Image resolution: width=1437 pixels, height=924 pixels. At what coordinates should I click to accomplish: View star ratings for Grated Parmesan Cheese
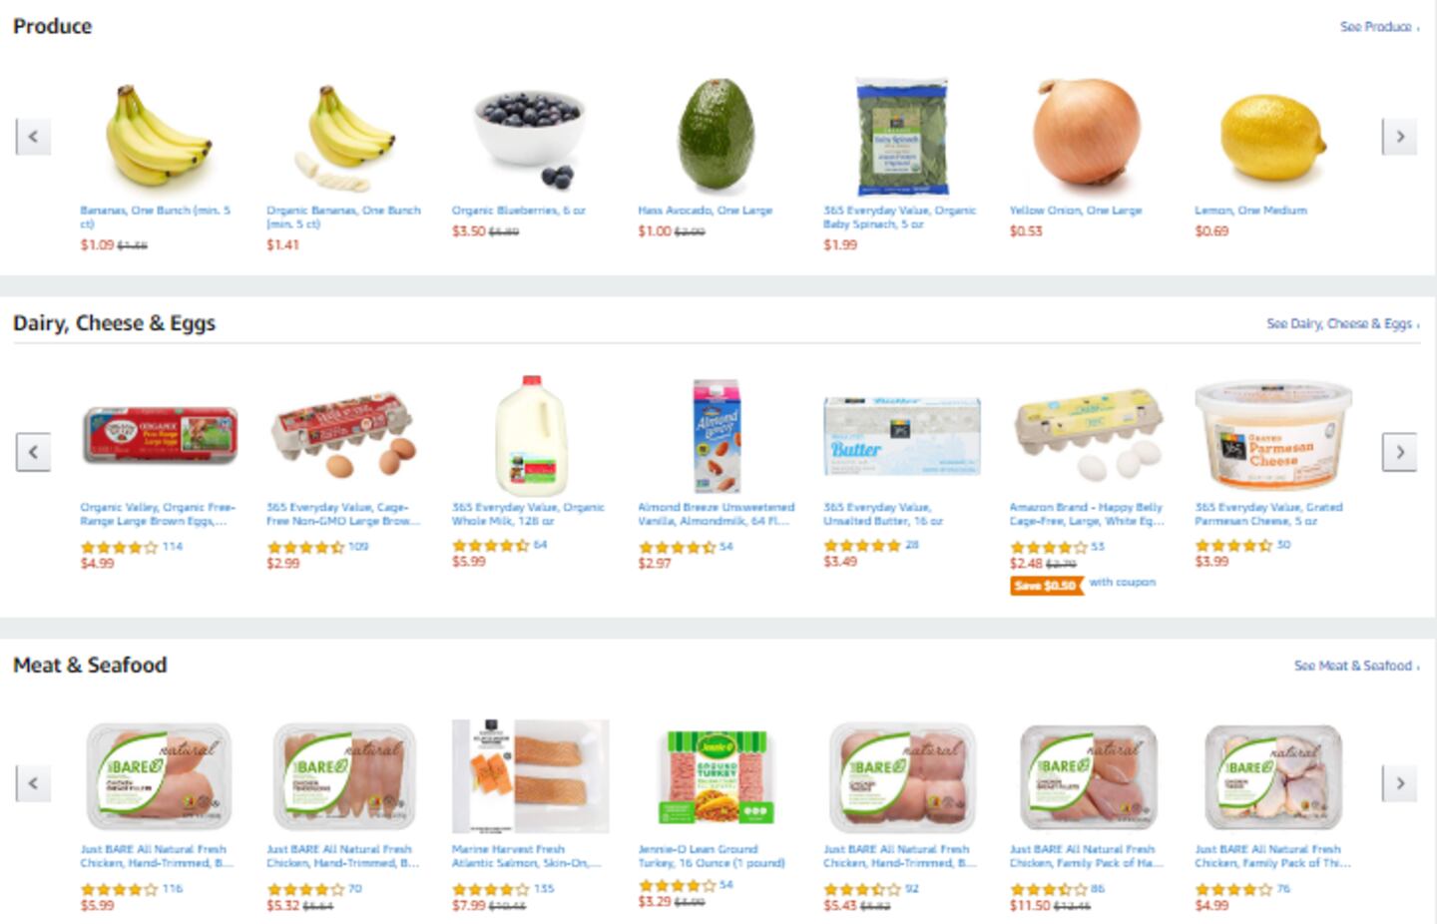(x=1233, y=545)
